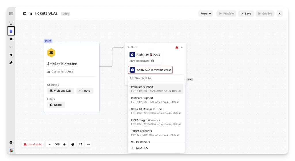Click the workflow icon next to Tickets SLAs

pyautogui.click(x=31, y=14)
